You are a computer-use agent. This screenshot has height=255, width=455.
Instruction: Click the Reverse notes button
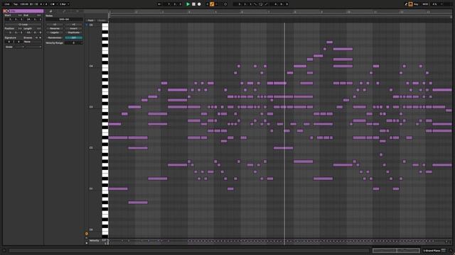coord(55,28)
